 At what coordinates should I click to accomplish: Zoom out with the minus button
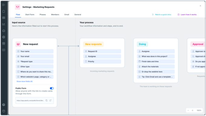point(188,111)
